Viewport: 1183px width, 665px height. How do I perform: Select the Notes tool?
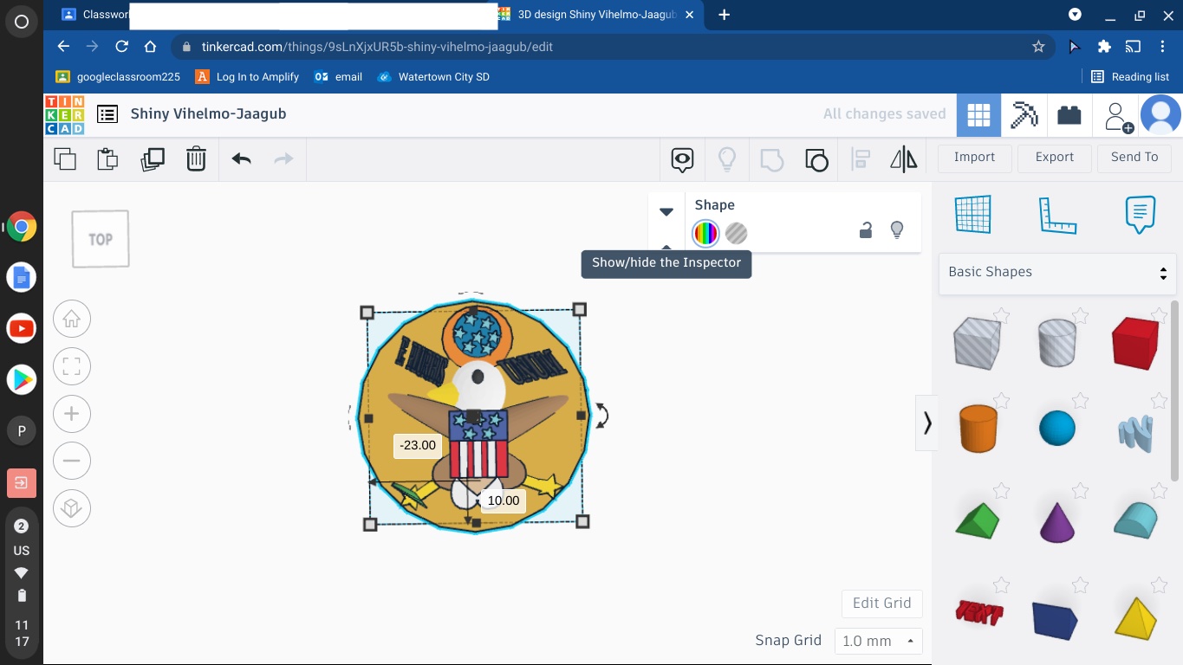click(x=1140, y=214)
